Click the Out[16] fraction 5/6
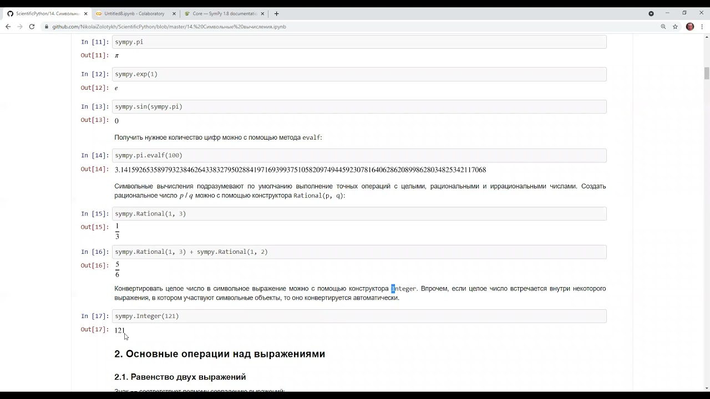Screen dimensions: 710x399 tap(117, 269)
